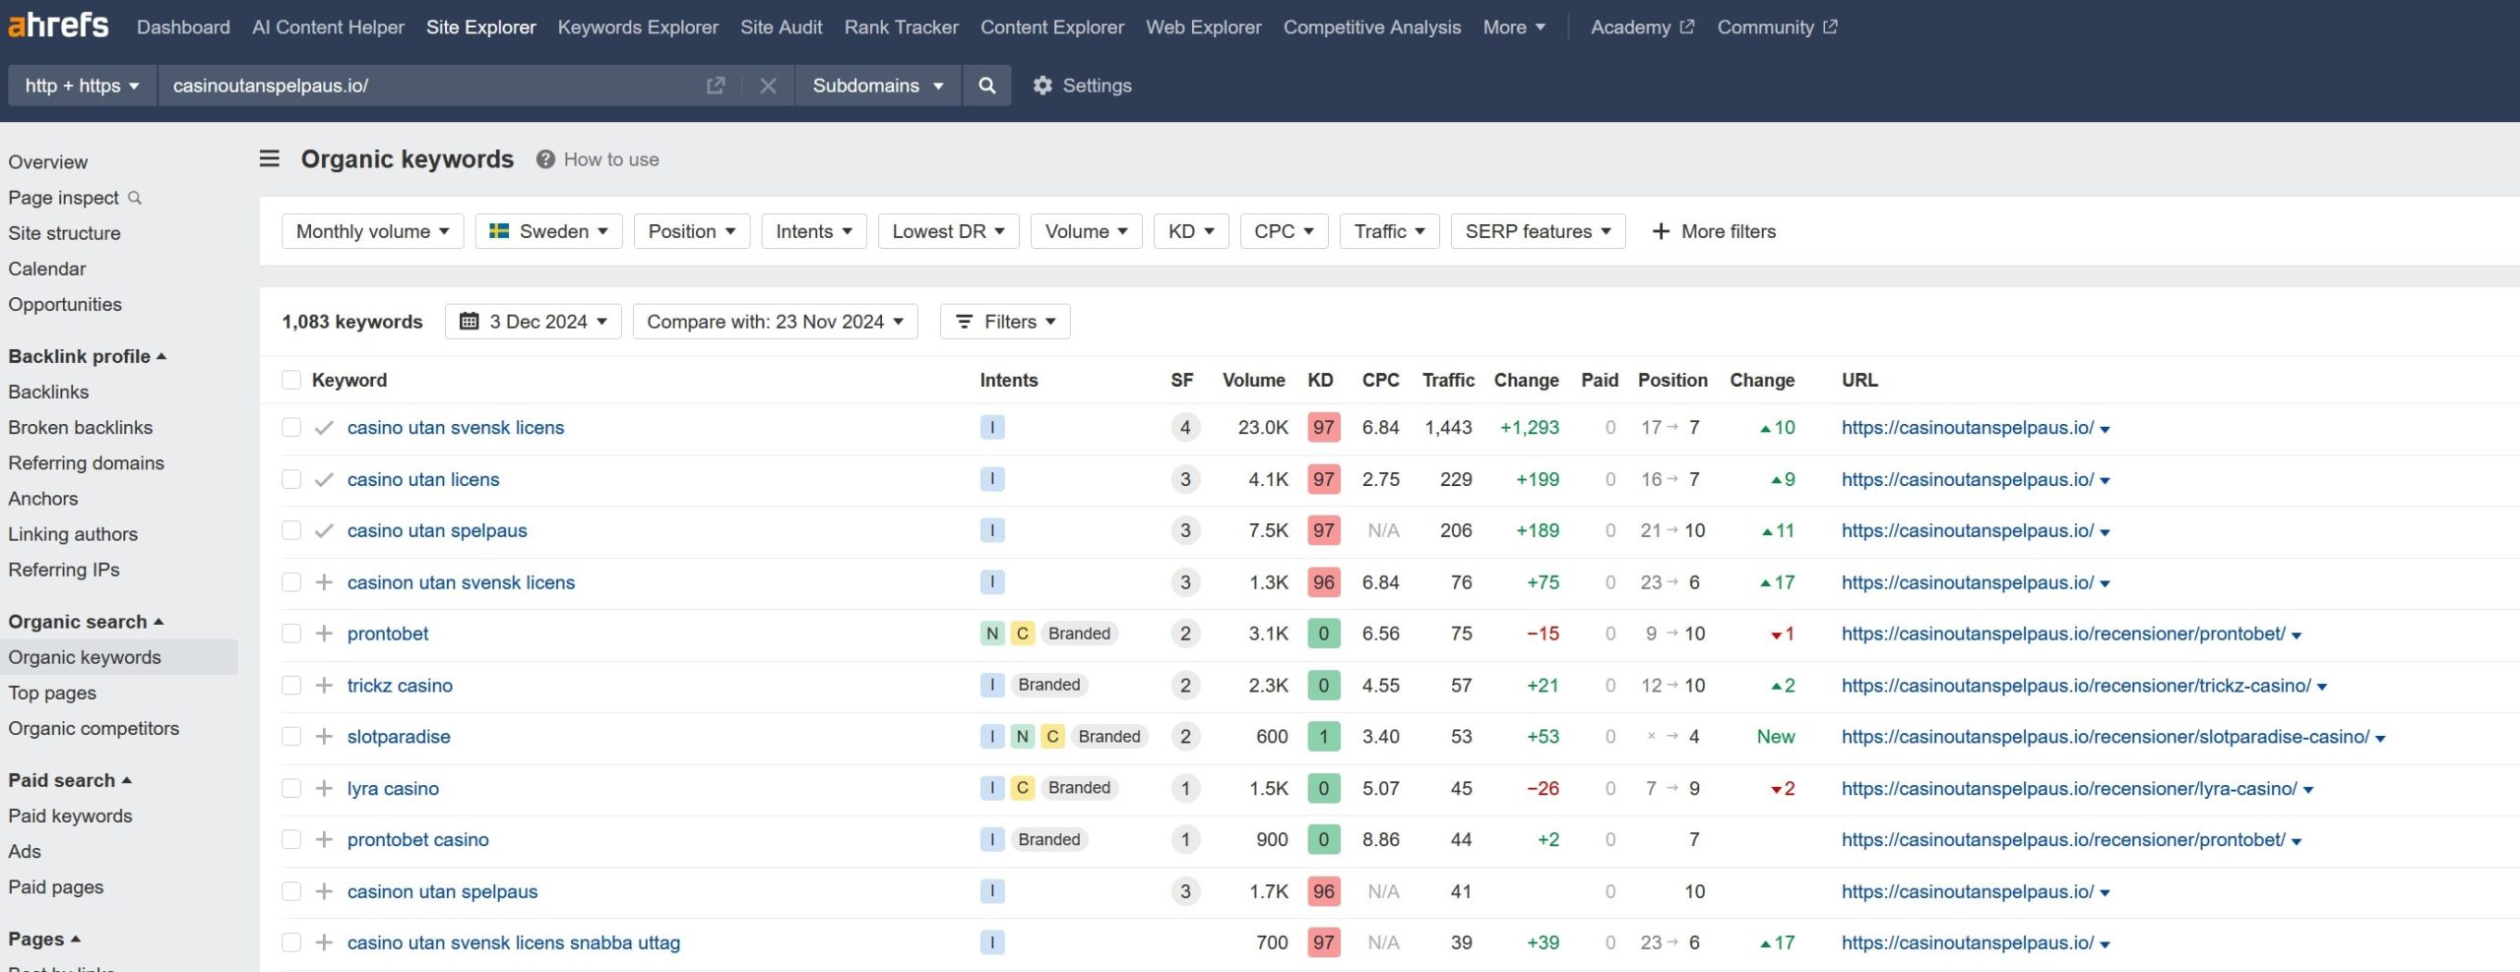
Task: Clear the URL field with the X icon
Action: point(768,86)
